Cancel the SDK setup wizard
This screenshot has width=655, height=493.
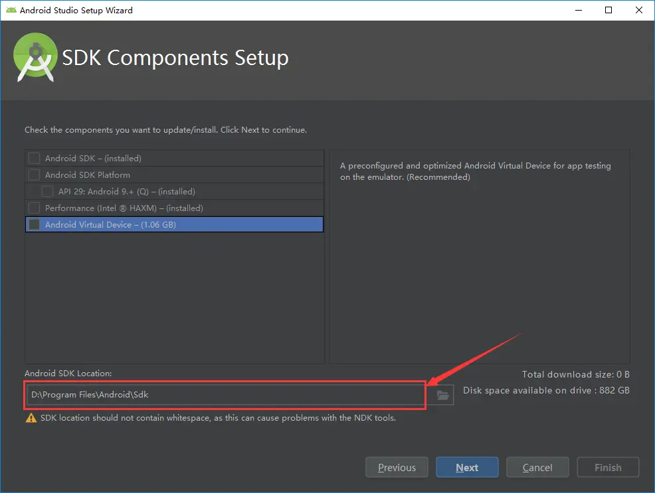[537, 467]
